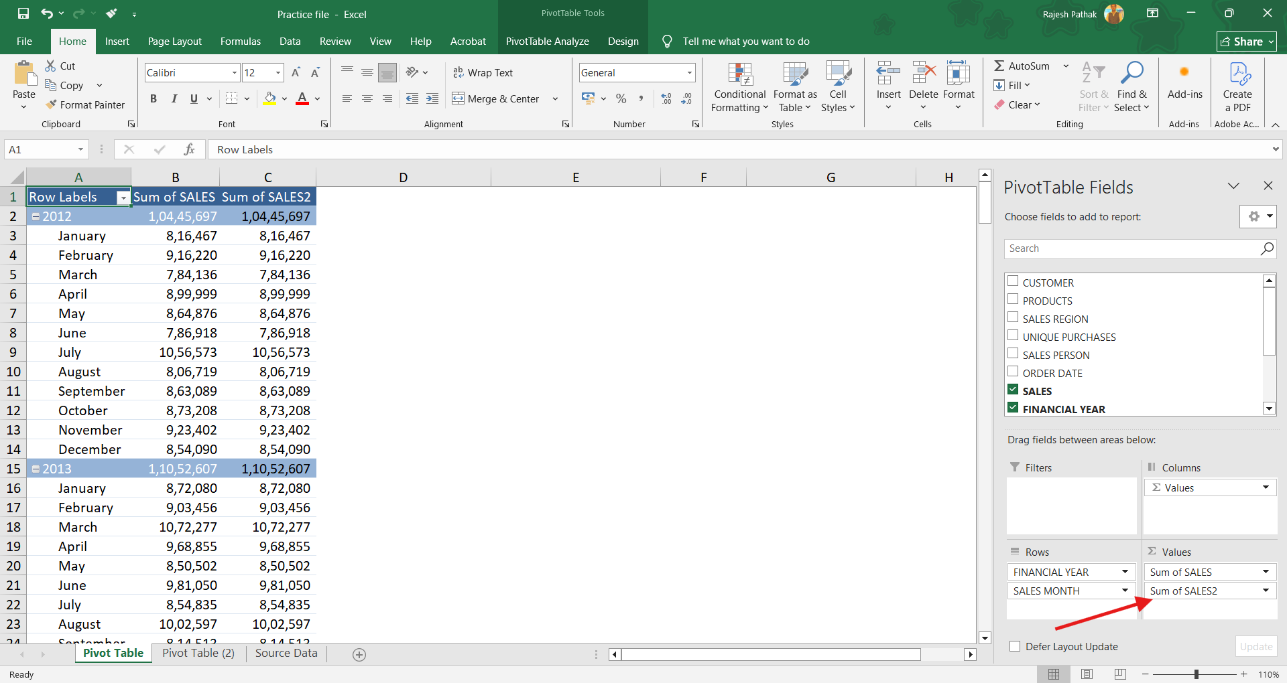Switch to the Source Data sheet tab
1287x683 pixels.
[286, 653]
